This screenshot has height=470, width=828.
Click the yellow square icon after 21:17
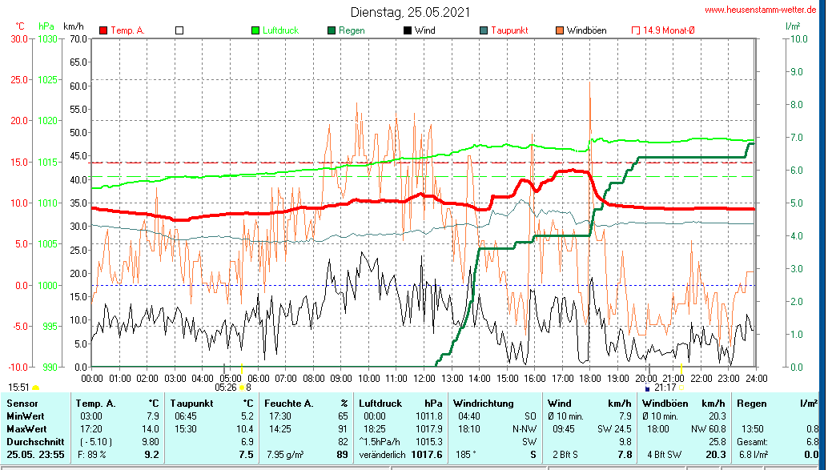(x=681, y=388)
